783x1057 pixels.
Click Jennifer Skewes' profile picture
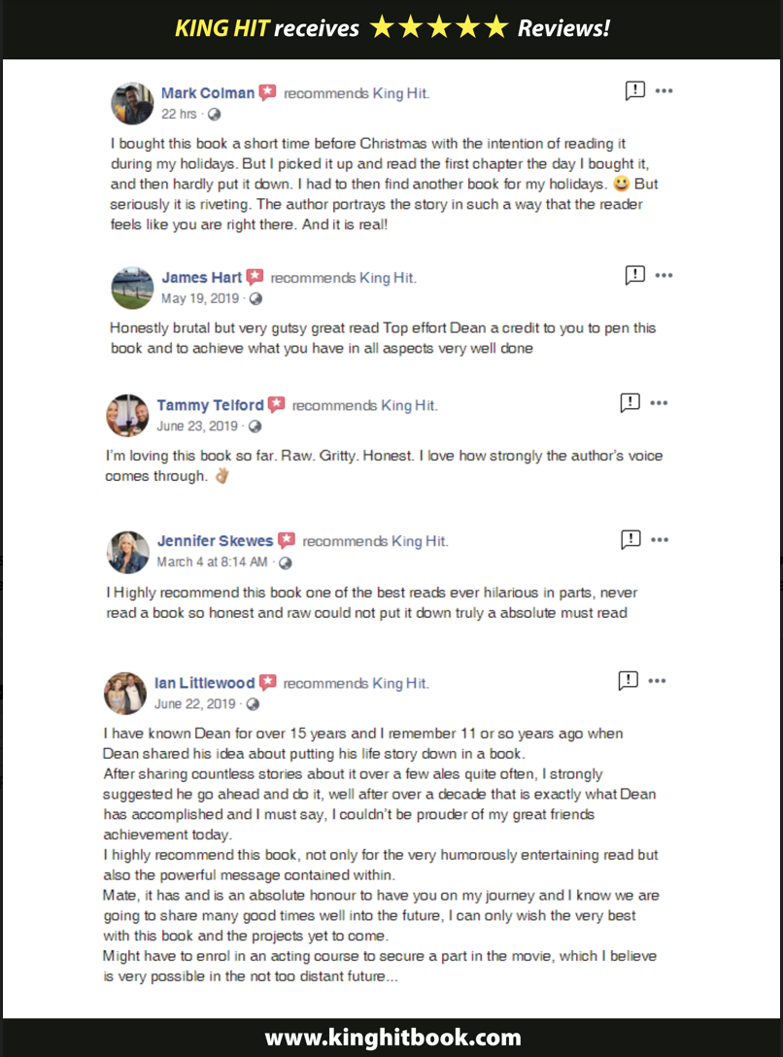tap(128, 552)
